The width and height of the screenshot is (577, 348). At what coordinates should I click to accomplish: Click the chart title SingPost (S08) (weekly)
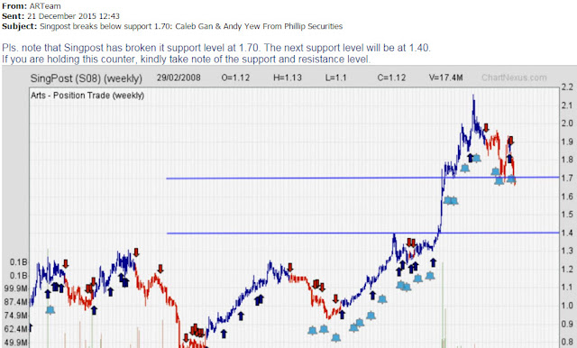click(87, 78)
